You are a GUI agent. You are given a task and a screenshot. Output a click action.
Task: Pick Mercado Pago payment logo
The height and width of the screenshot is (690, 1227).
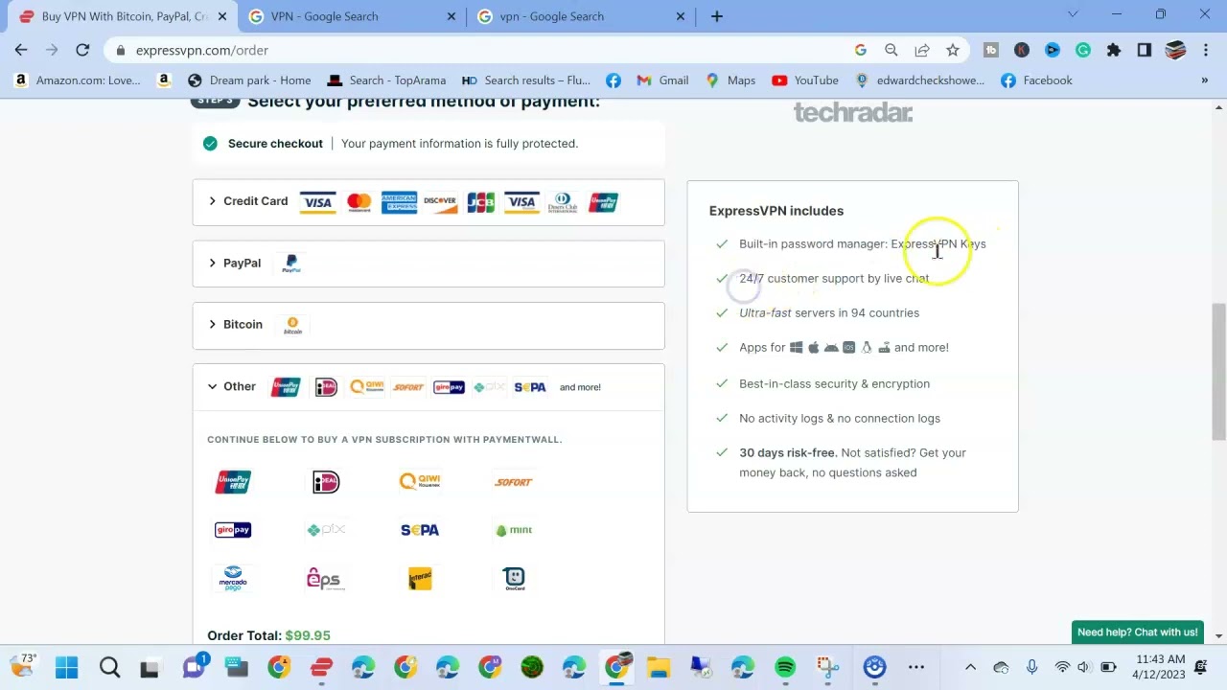point(233,578)
